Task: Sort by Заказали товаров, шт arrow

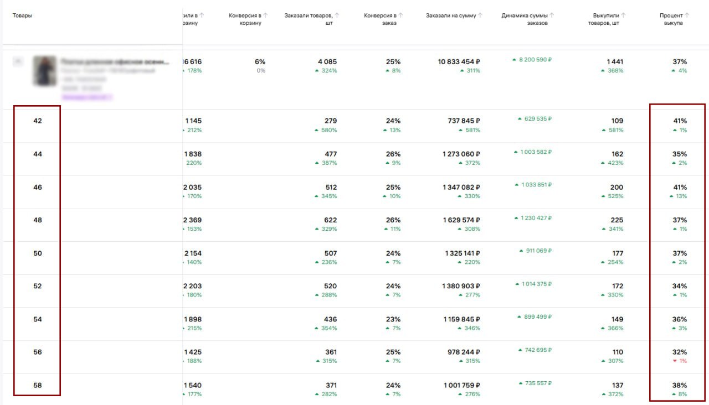Action: [337, 15]
